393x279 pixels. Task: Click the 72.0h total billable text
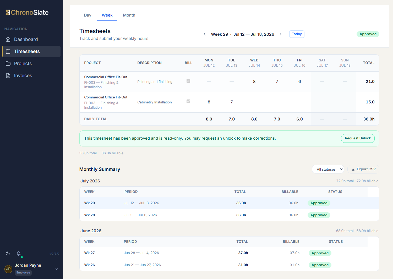(x=357, y=181)
